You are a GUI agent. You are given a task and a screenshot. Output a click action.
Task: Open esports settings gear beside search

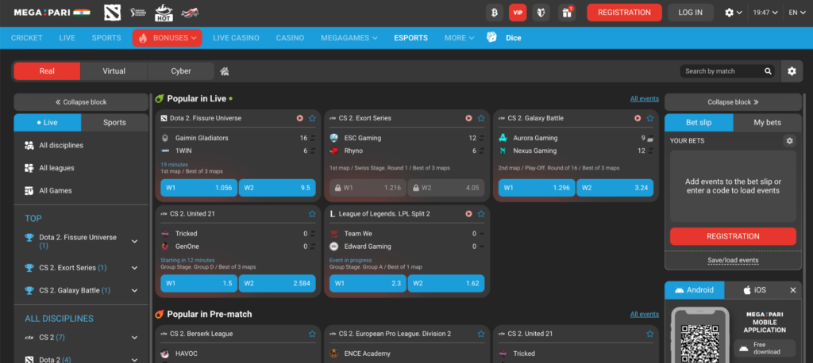point(792,71)
